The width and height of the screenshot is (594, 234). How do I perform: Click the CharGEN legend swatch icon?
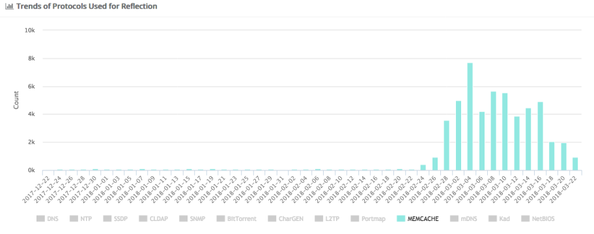click(272, 218)
